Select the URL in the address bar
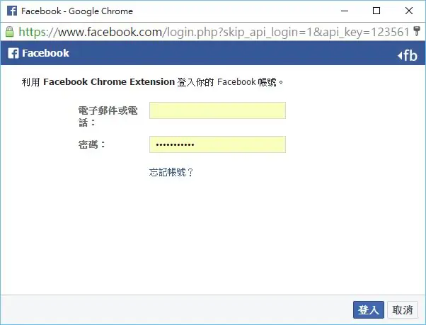Screen dimensions: 426x325 click(x=214, y=32)
